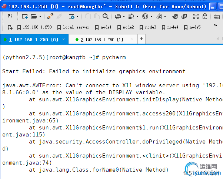Viewport: 223px width, 179px height.
Task: Click the Lock screen padlock icon
Action: [x=205, y=17]
